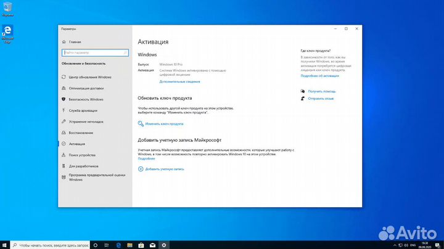The height and width of the screenshot is (249, 444).
Task: Click Изменить ключ продукта link
Action: point(164,124)
